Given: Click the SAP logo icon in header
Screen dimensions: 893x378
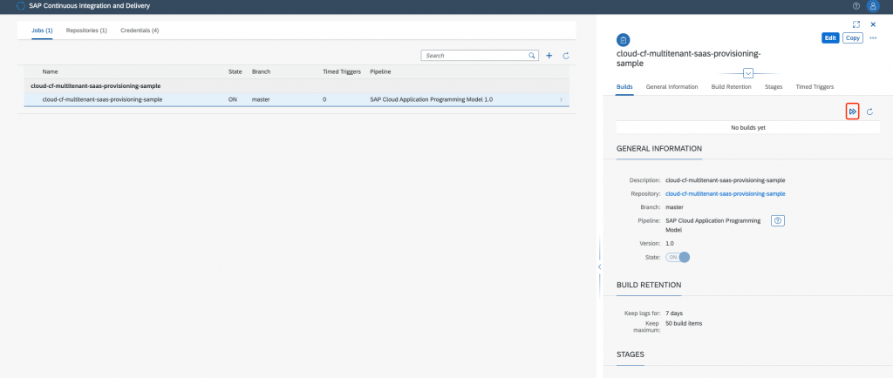Looking at the screenshot, I should [21, 6].
